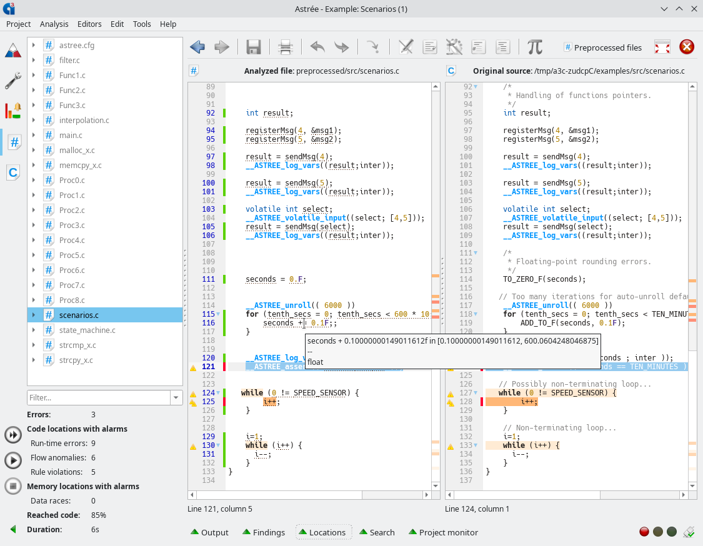The width and height of the screenshot is (703, 546).
Task: Select strcpy_x.c in file tree
Action: (76, 360)
